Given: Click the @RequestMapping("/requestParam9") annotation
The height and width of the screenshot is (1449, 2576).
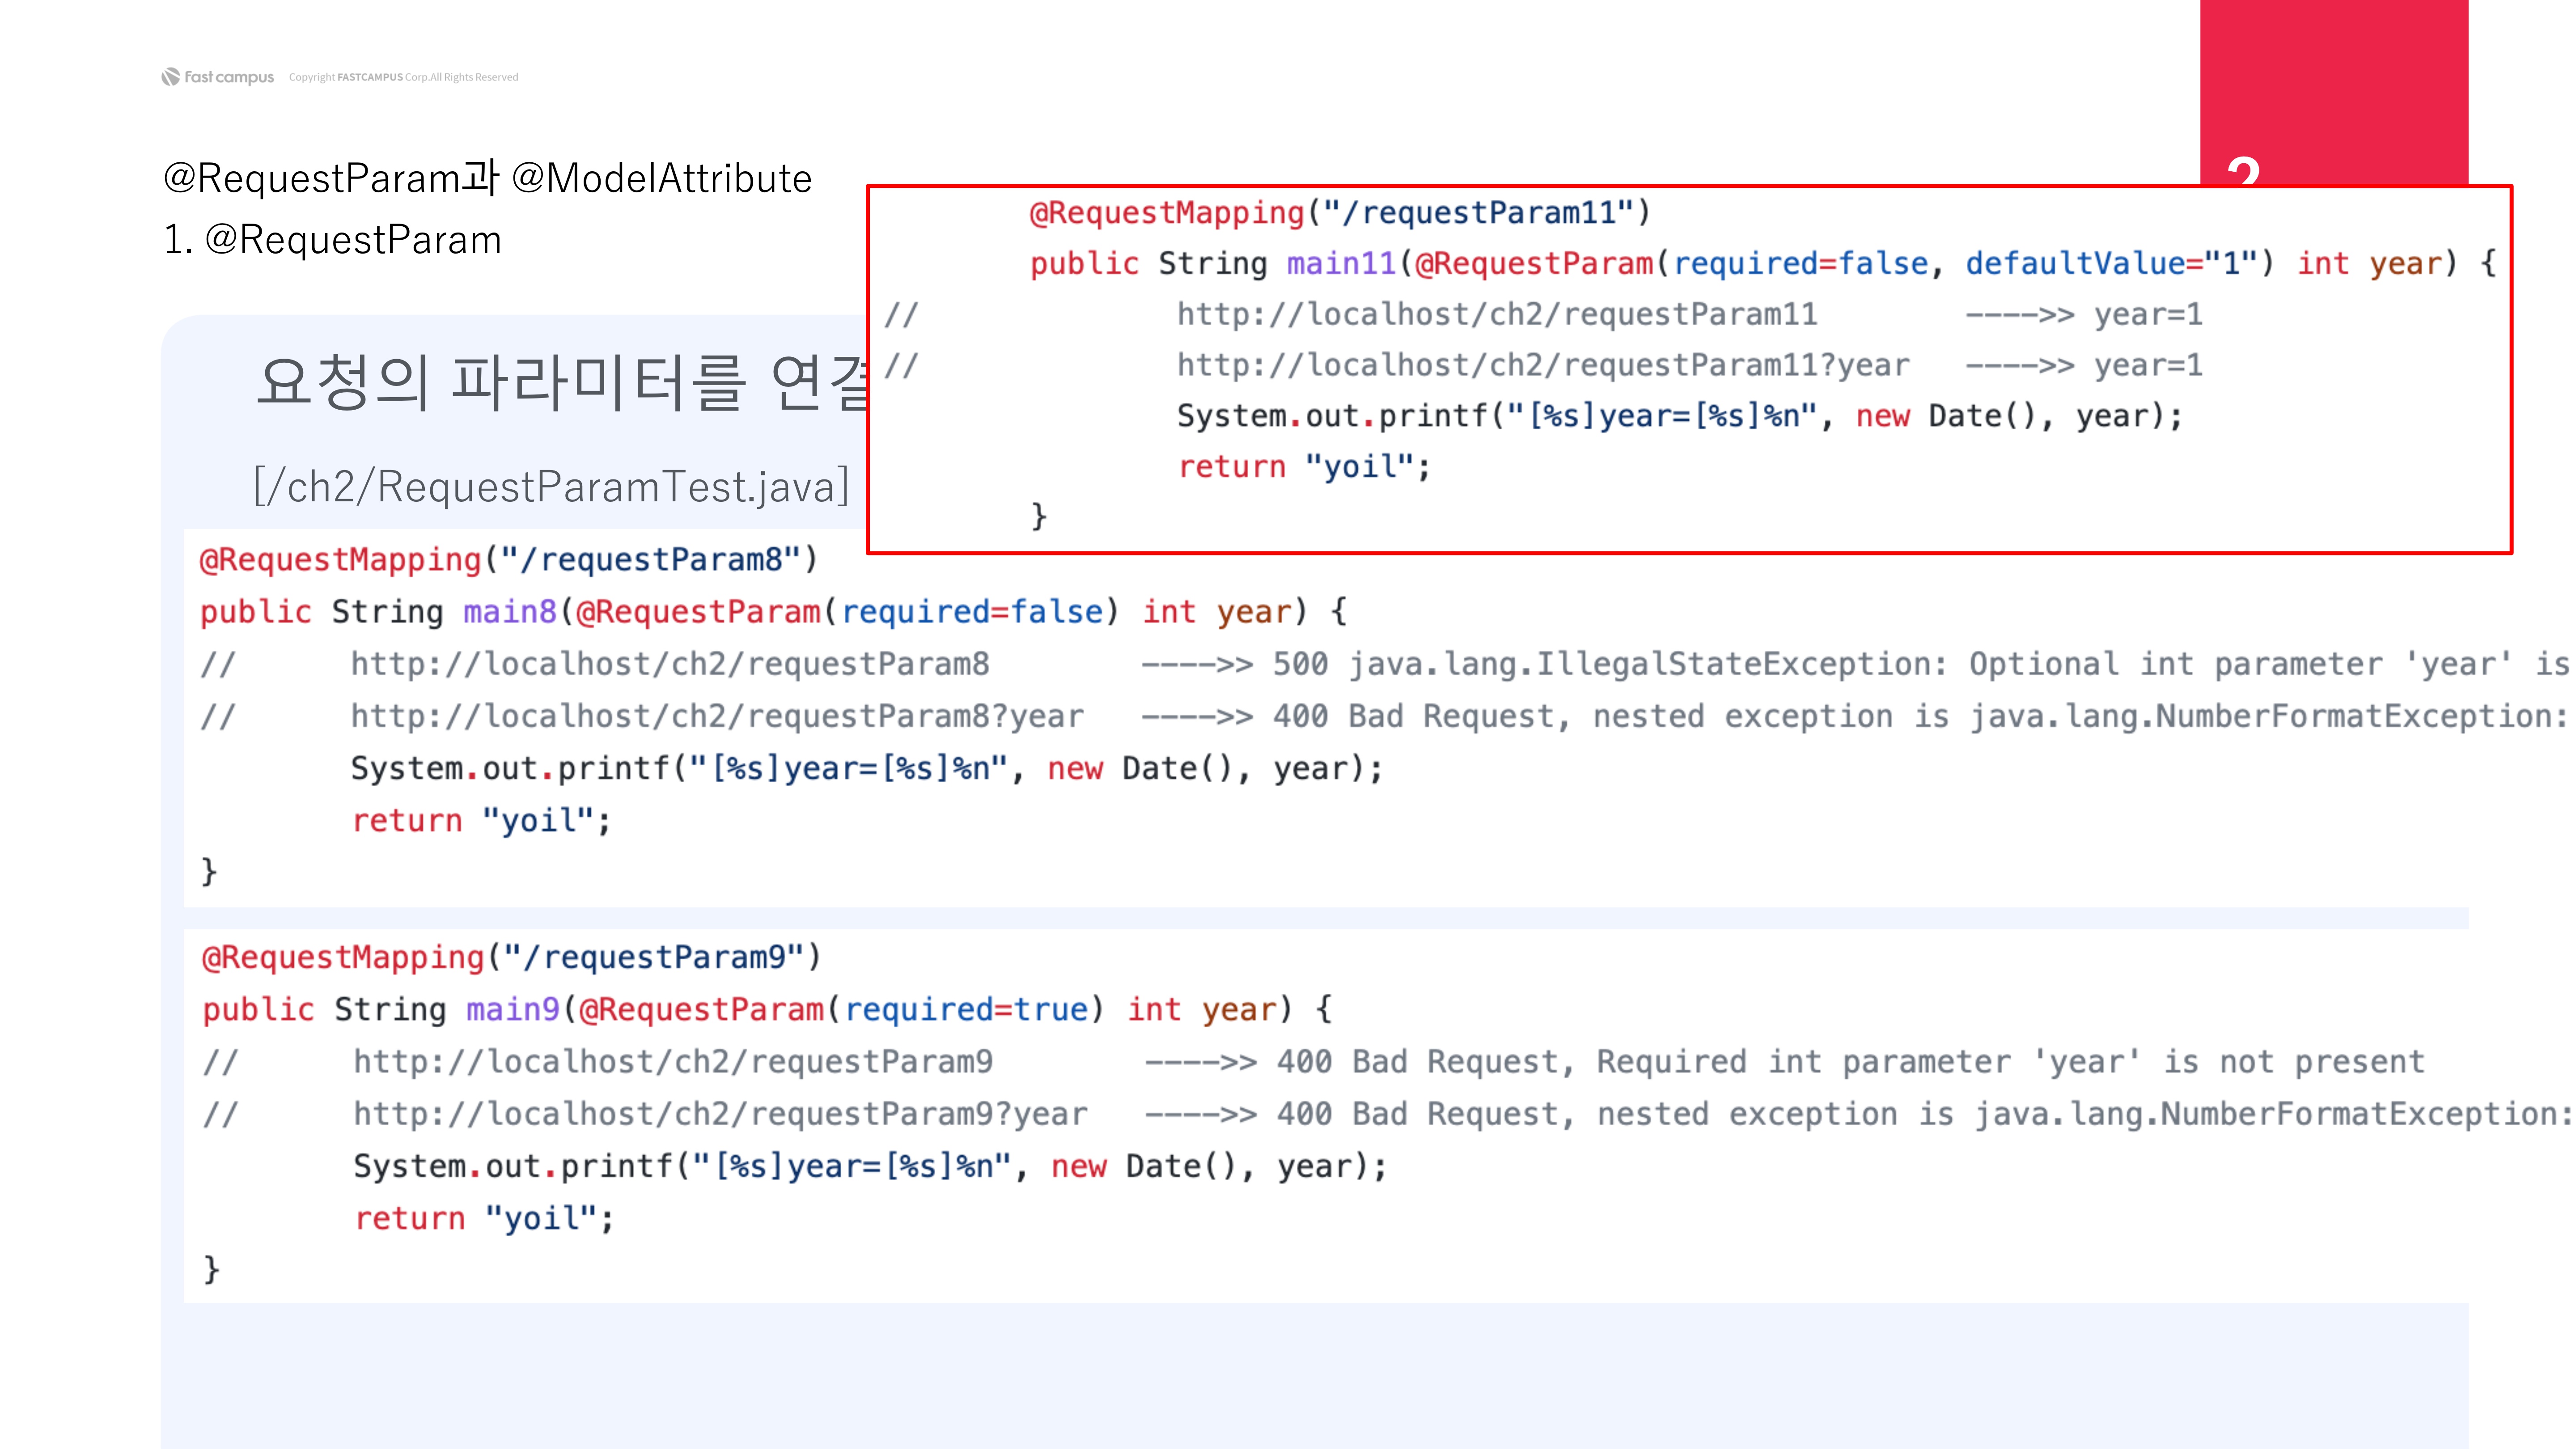Looking at the screenshot, I should pyautogui.click(x=511, y=958).
